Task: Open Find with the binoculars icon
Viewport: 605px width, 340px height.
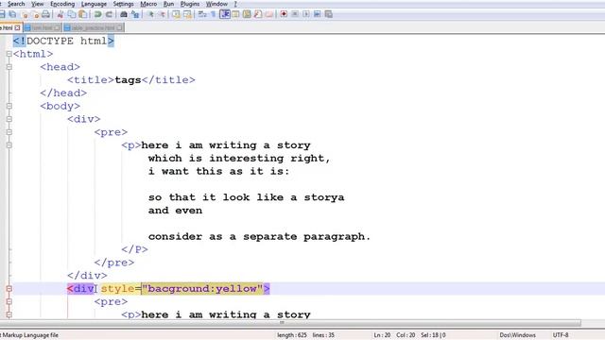Action: [x=124, y=14]
